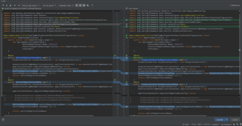
Task: Click the revision hash c62d1b31b89624f1 label
Action: tap(23, 9)
